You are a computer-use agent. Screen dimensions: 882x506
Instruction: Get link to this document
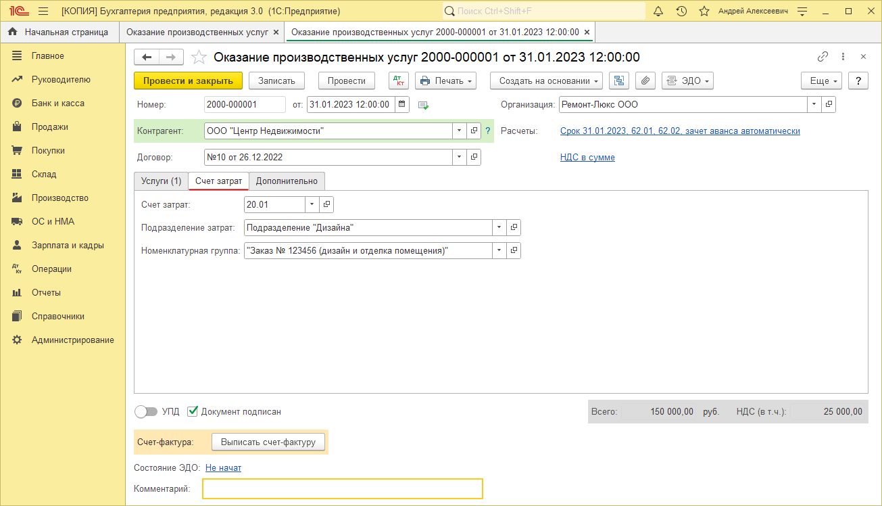pos(823,57)
